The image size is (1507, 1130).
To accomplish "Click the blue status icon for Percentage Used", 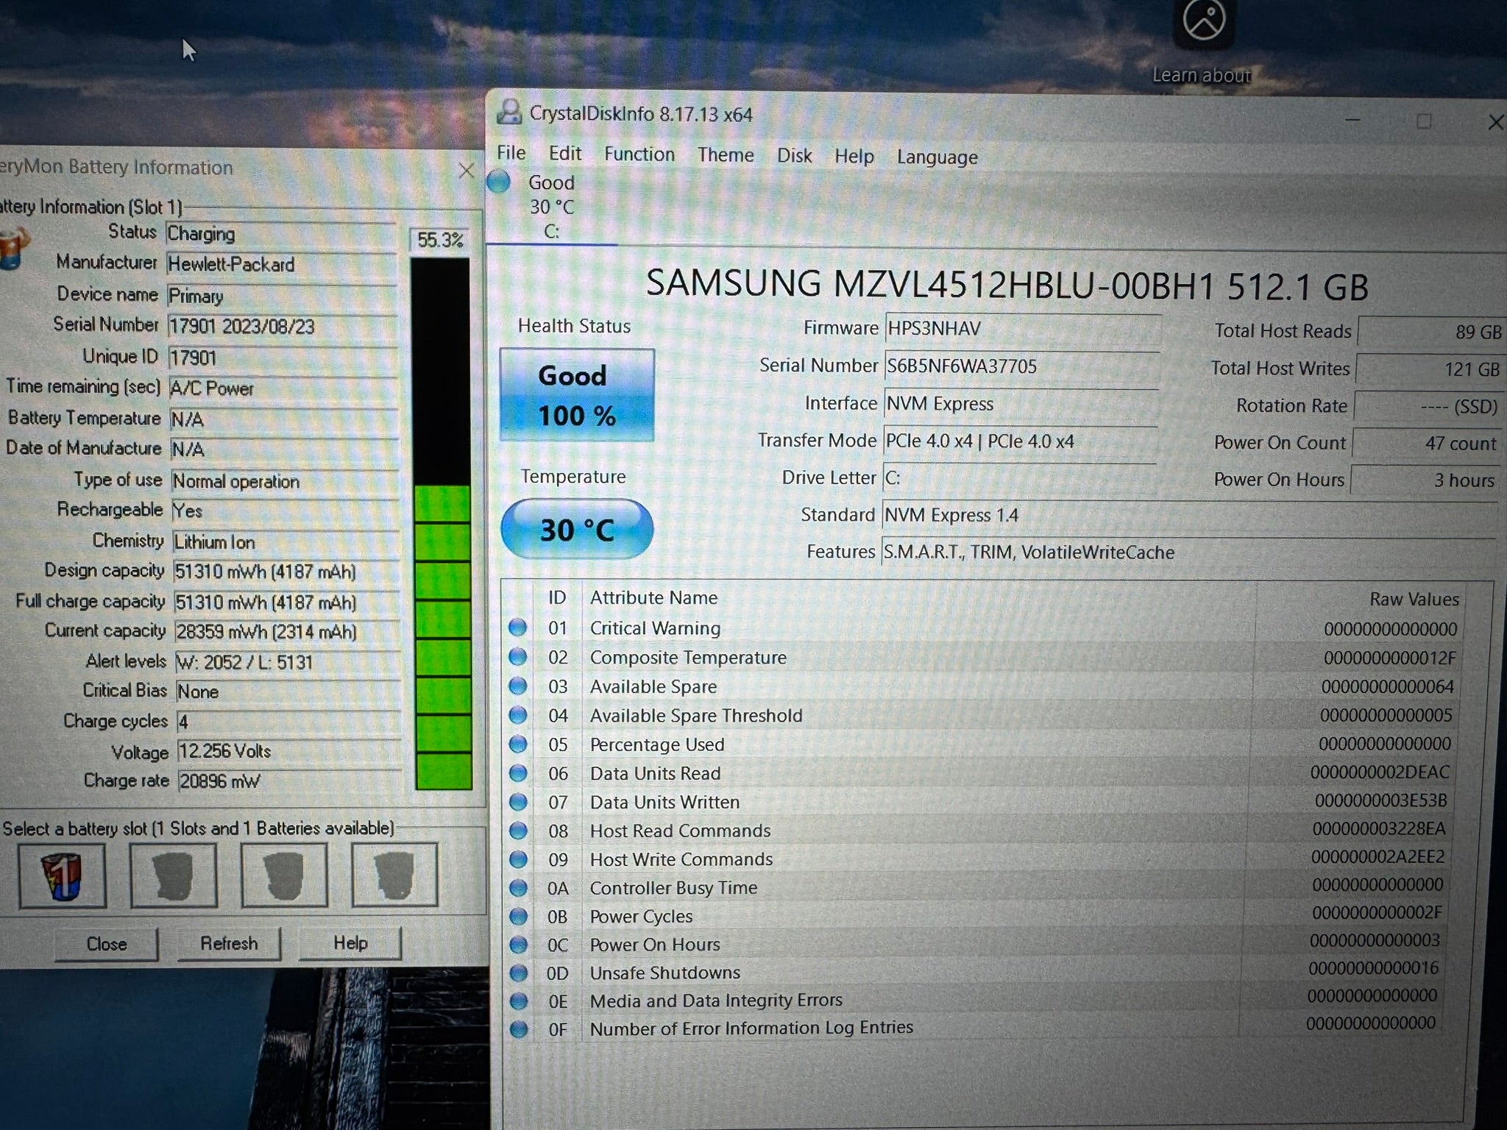I will pyautogui.click(x=518, y=744).
